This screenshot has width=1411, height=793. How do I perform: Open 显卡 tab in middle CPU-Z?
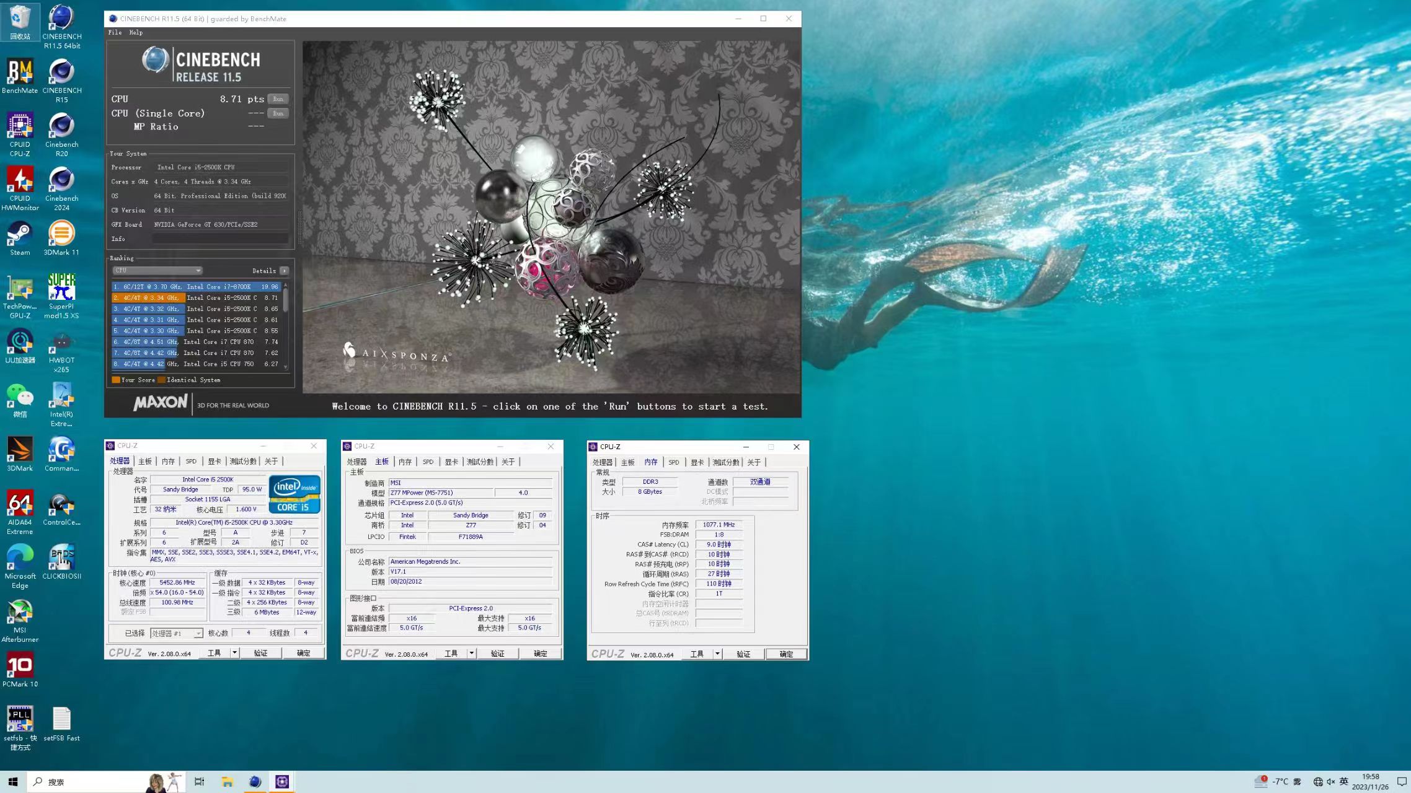451,462
